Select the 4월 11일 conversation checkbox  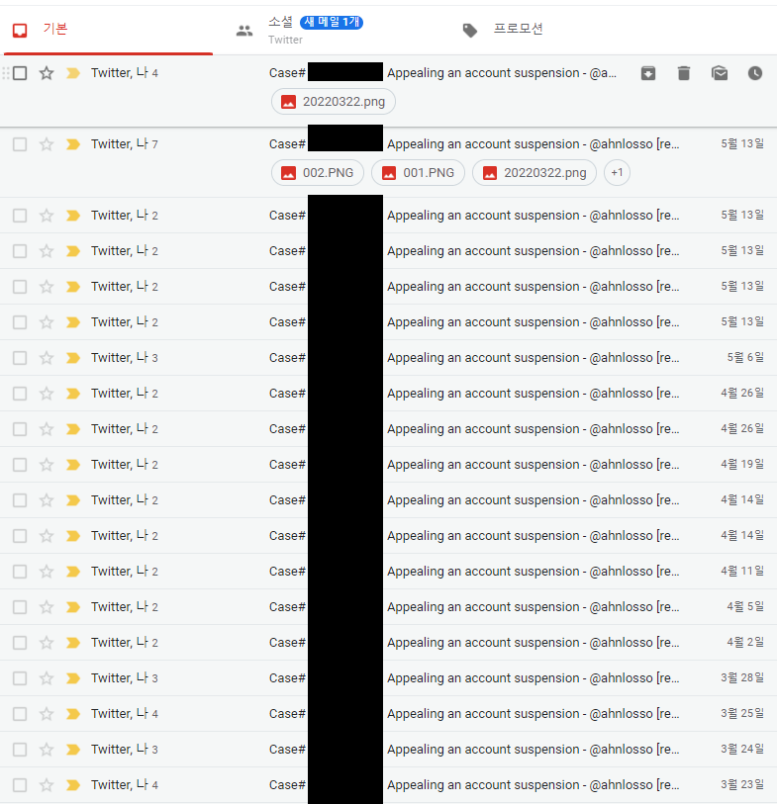pyautogui.click(x=20, y=572)
